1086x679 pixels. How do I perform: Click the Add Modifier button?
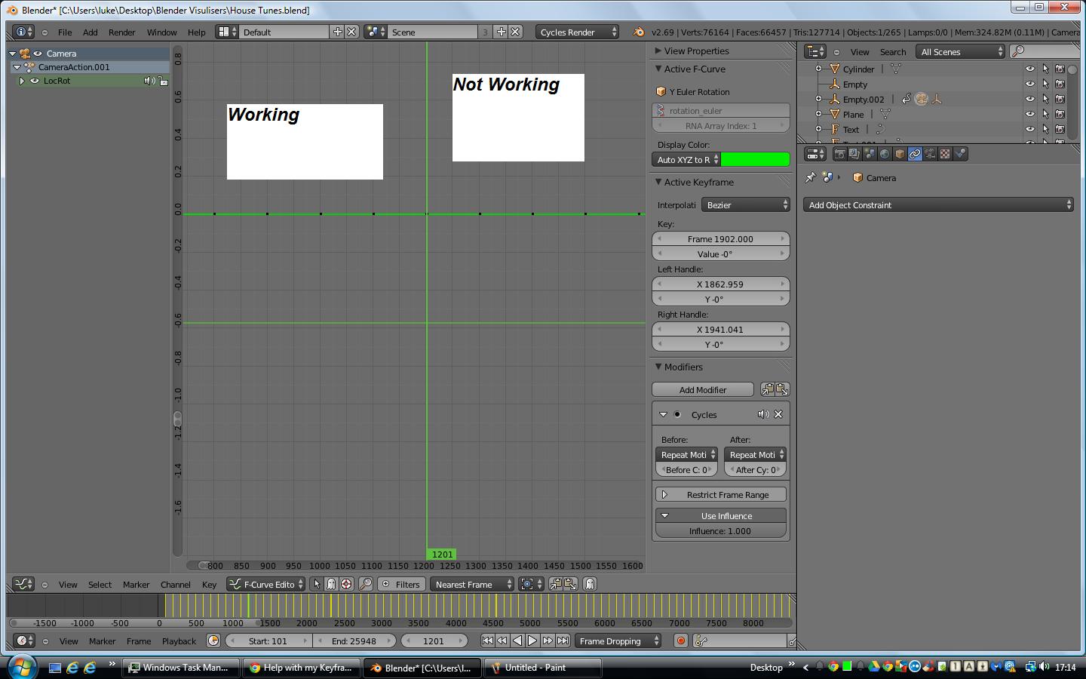click(x=703, y=389)
